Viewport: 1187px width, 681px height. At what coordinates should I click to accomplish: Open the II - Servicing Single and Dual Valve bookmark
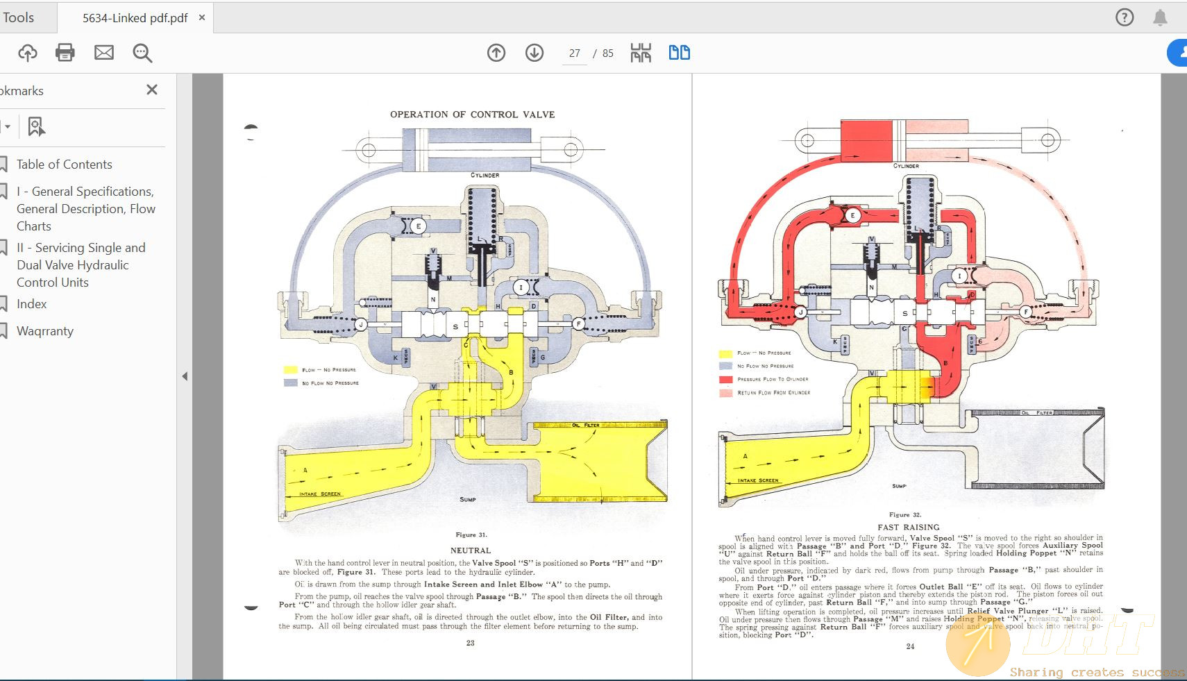coord(81,265)
